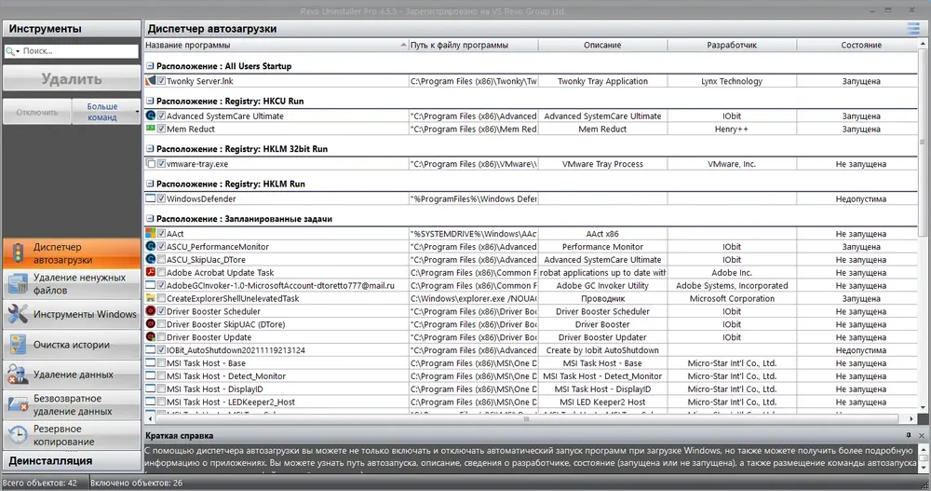Click the ASCU_SkipUac_DTore row icon
931x491 pixels.
150,260
